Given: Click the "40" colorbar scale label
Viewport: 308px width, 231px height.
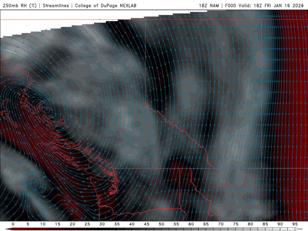Looking at the screenshot, I should [132, 224].
